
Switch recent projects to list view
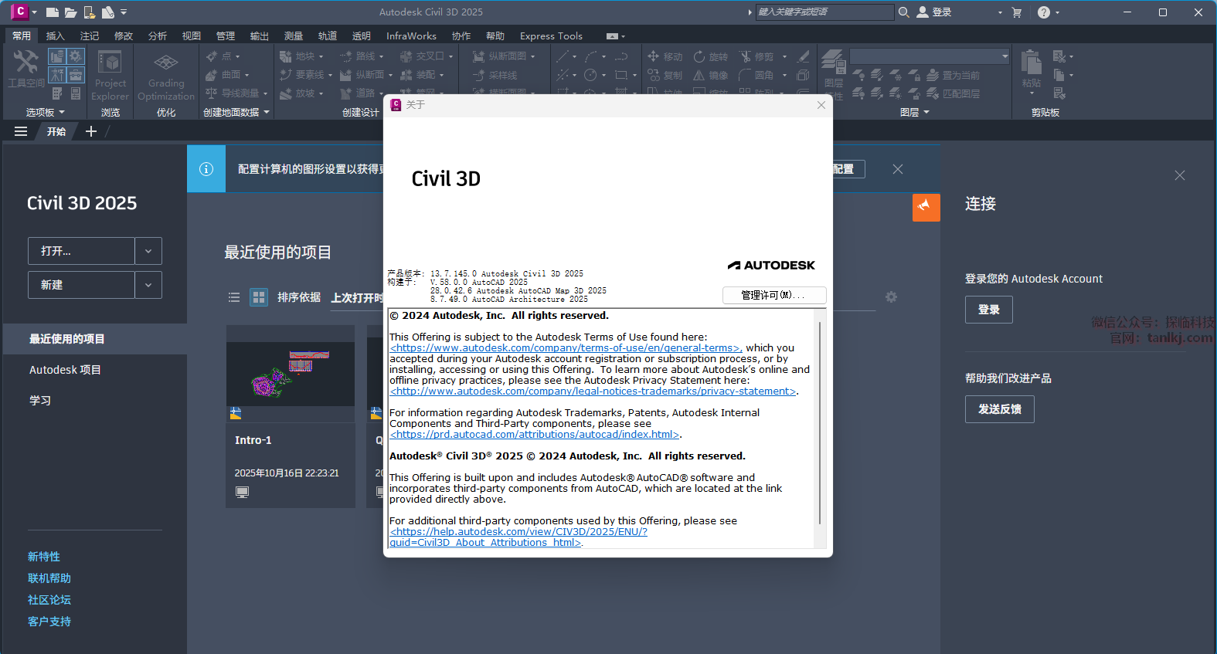[x=234, y=297]
